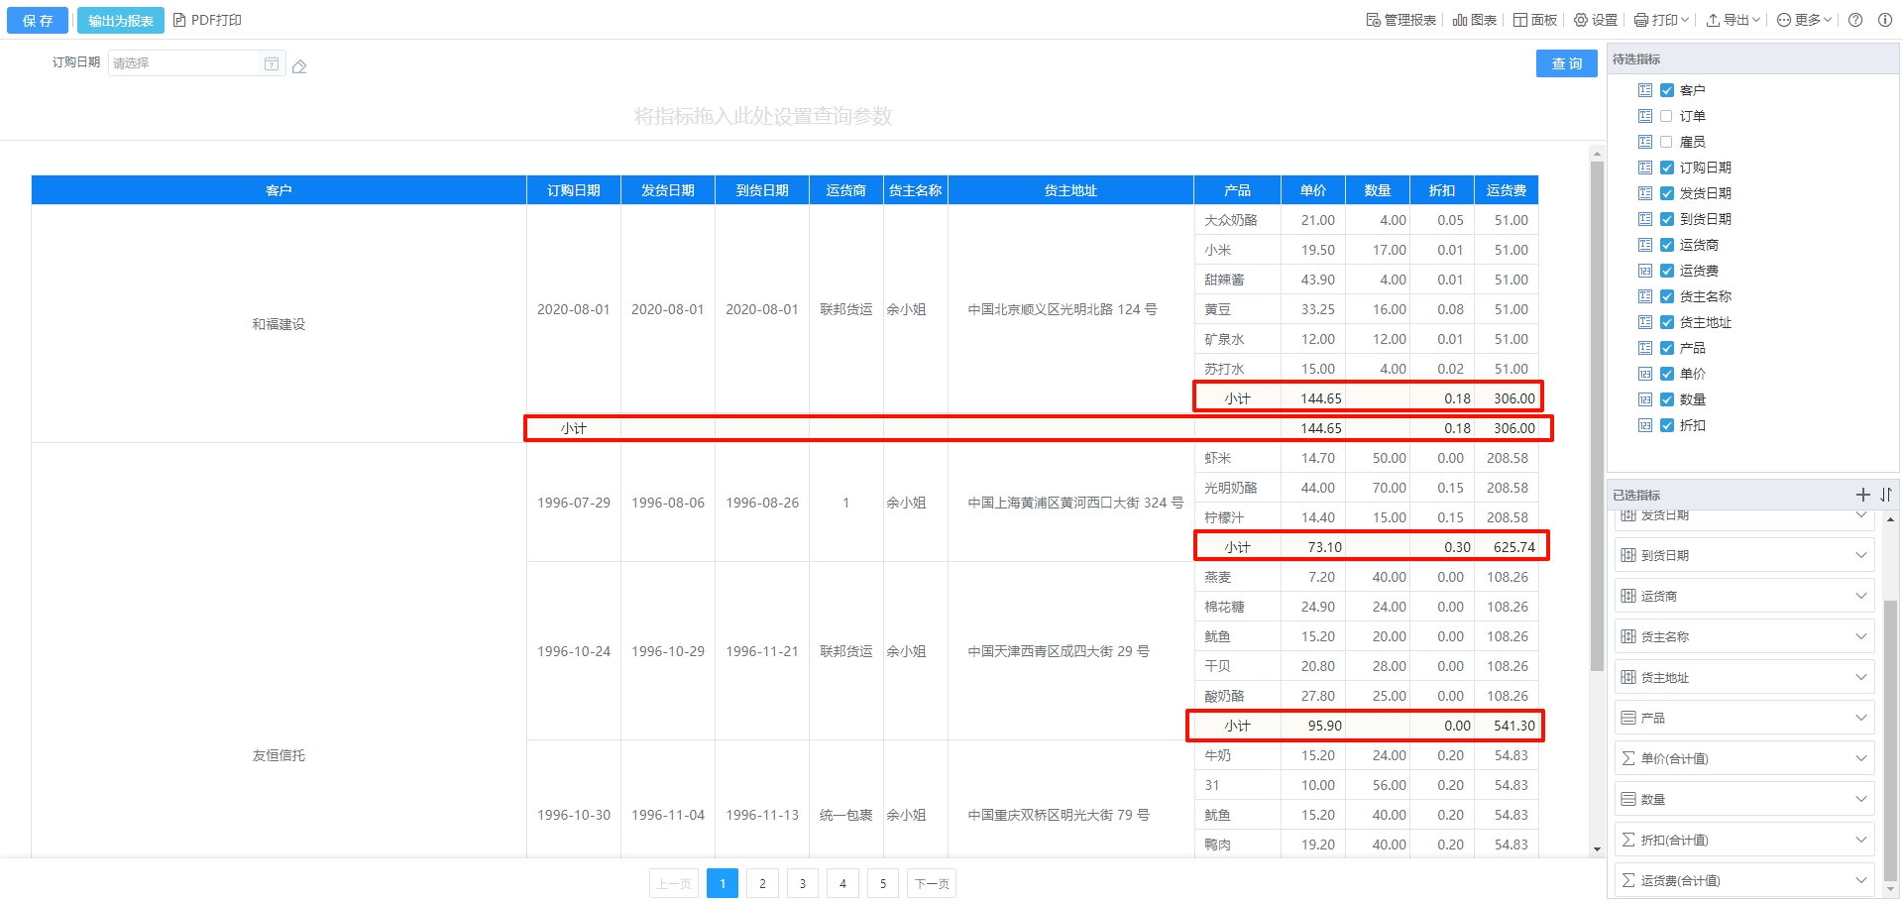This screenshot has height=902, width=1903.
Task: Expand the 打印 print dropdown
Action: coord(1661,20)
